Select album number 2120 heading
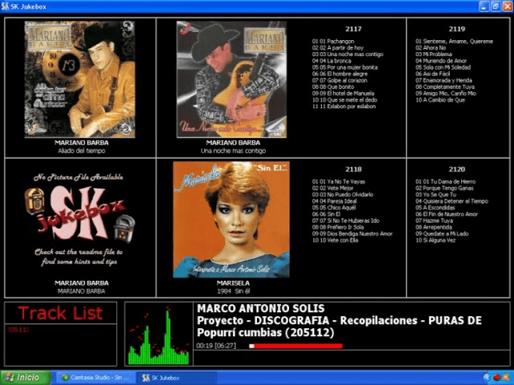The height and width of the screenshot is (385, 514). 457,169
